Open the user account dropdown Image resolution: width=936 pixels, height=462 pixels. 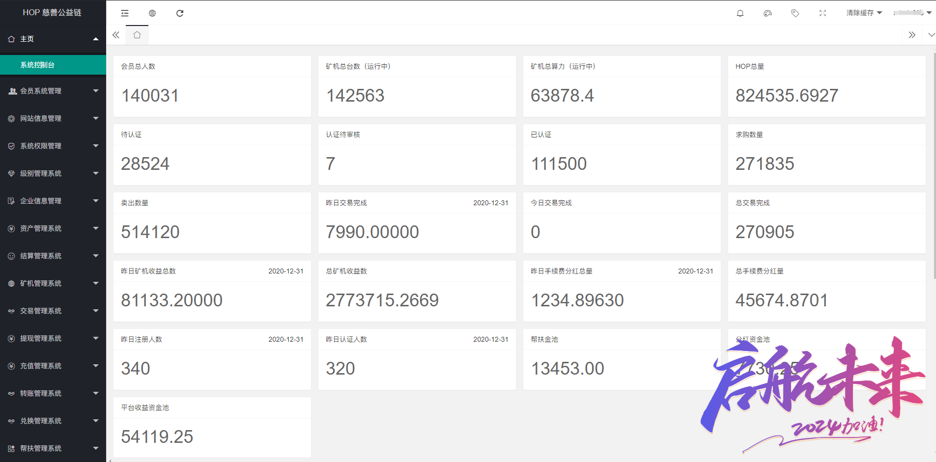pos(912,13)
